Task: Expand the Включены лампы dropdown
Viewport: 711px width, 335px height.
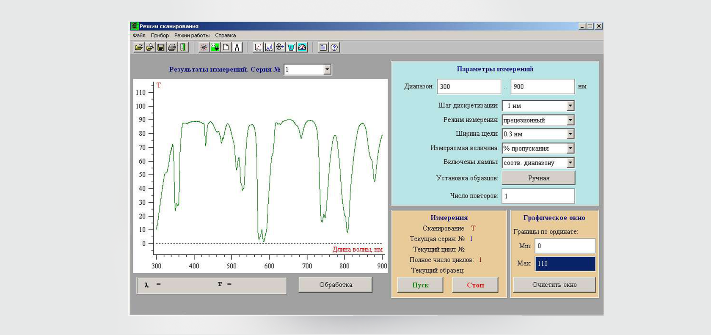Action: (x=570, y=163)
